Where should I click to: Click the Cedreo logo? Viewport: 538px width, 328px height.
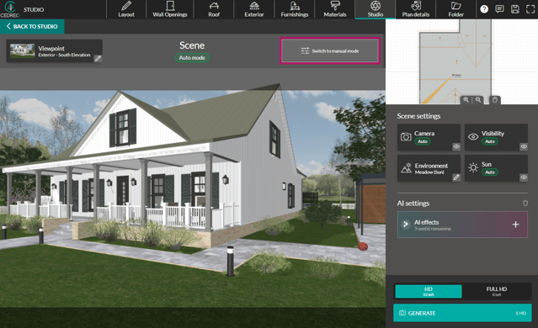[10, 9]
